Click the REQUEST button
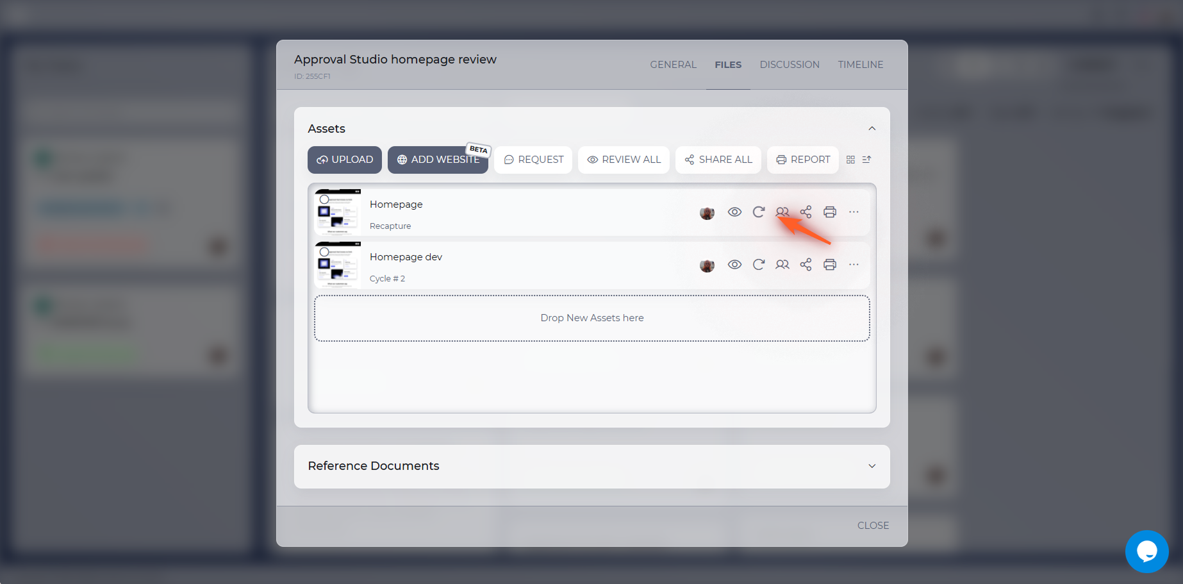Viewport: 1183px width, 584px height. (x=533, y=160)
